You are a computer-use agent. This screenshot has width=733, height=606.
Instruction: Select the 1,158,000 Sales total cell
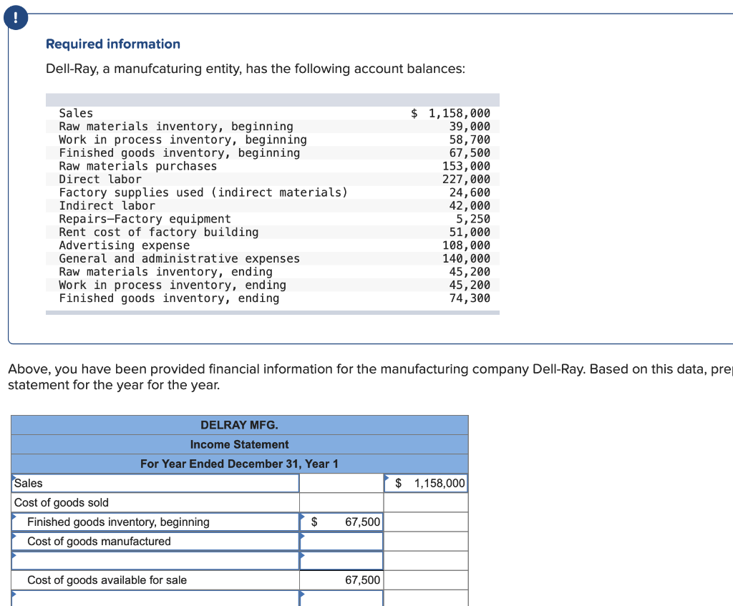click(426, 483)
